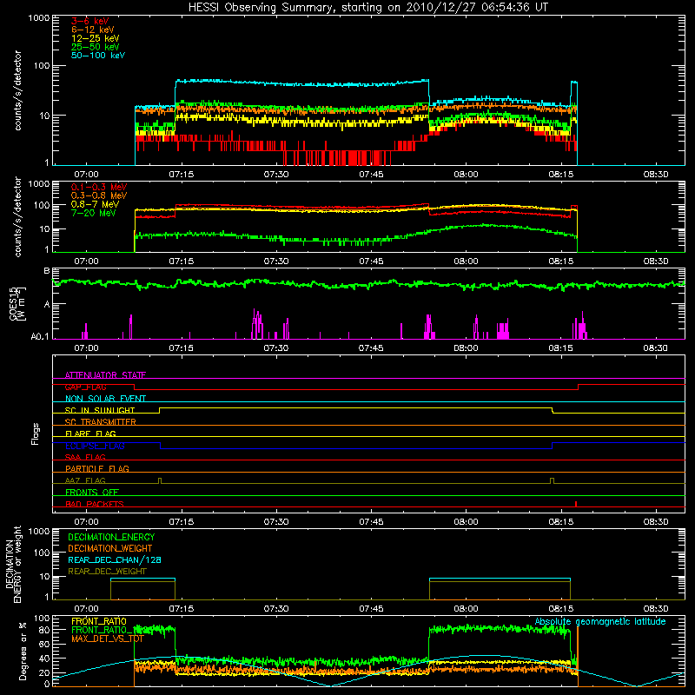Image resolution: width=695 pixels, height=695 pixels.
Task: Click the GOES15 axis label
Action: tap(13, 303)
